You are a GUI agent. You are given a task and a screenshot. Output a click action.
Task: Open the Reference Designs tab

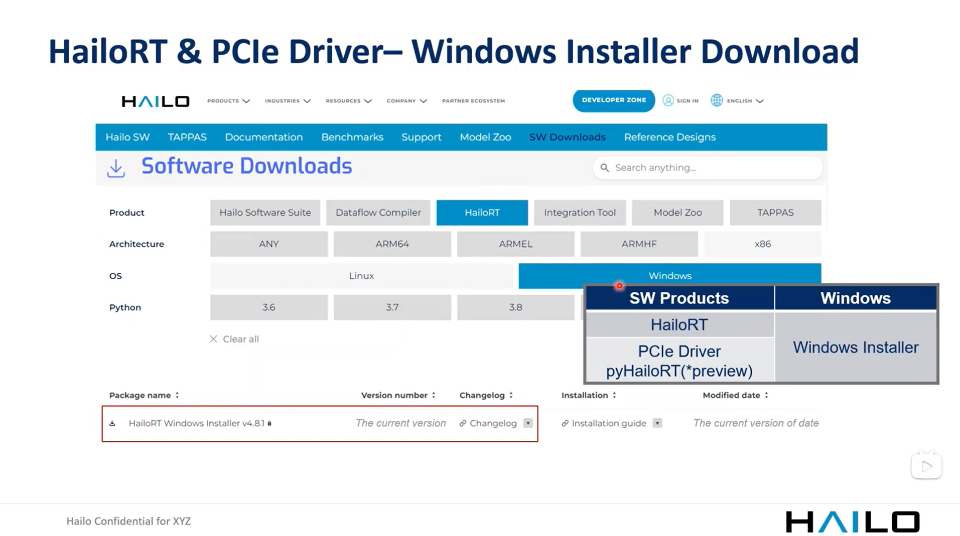669,137
